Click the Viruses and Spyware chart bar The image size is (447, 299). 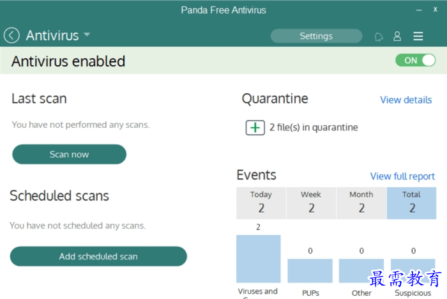(258, 259)
